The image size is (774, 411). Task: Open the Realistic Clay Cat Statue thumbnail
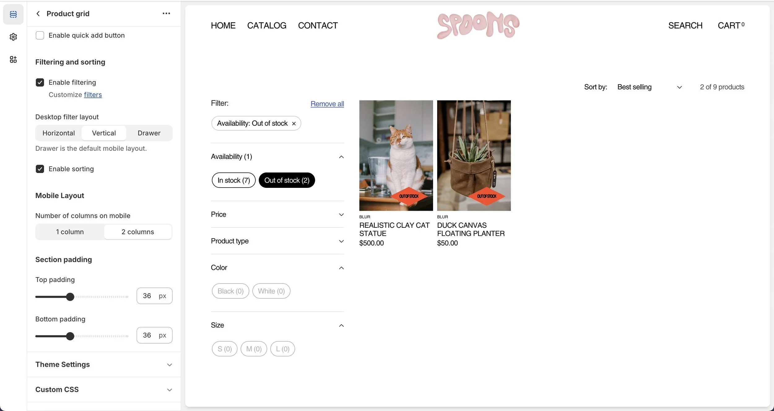click(x=396, y=156)
